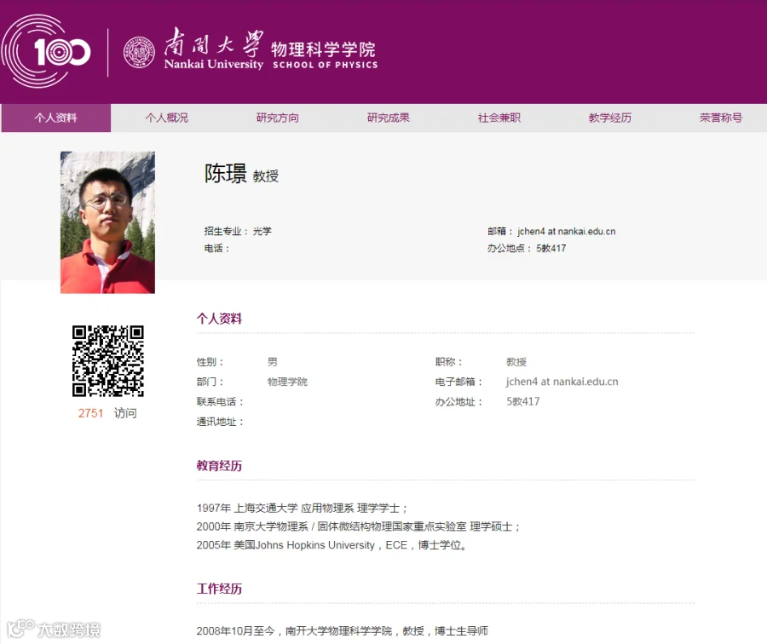Click the name 陈璟 heading
The image size is (767, 644).
(x=226, y=174)
